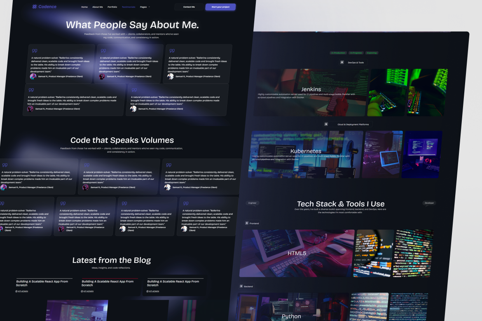The width and height of the screenshot is (482, 321).
Task: Expand the Pages dropdown in the navbar
Action: 145,7
